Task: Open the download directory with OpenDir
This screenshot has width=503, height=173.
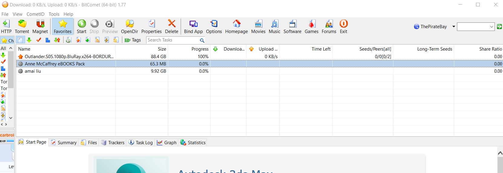Action: coord(130,26)
